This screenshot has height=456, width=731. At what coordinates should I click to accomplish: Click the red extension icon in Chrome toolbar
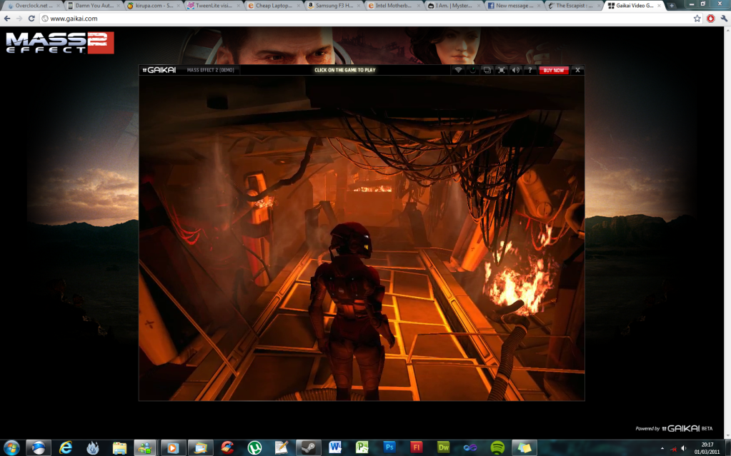[x=710, y=19]
